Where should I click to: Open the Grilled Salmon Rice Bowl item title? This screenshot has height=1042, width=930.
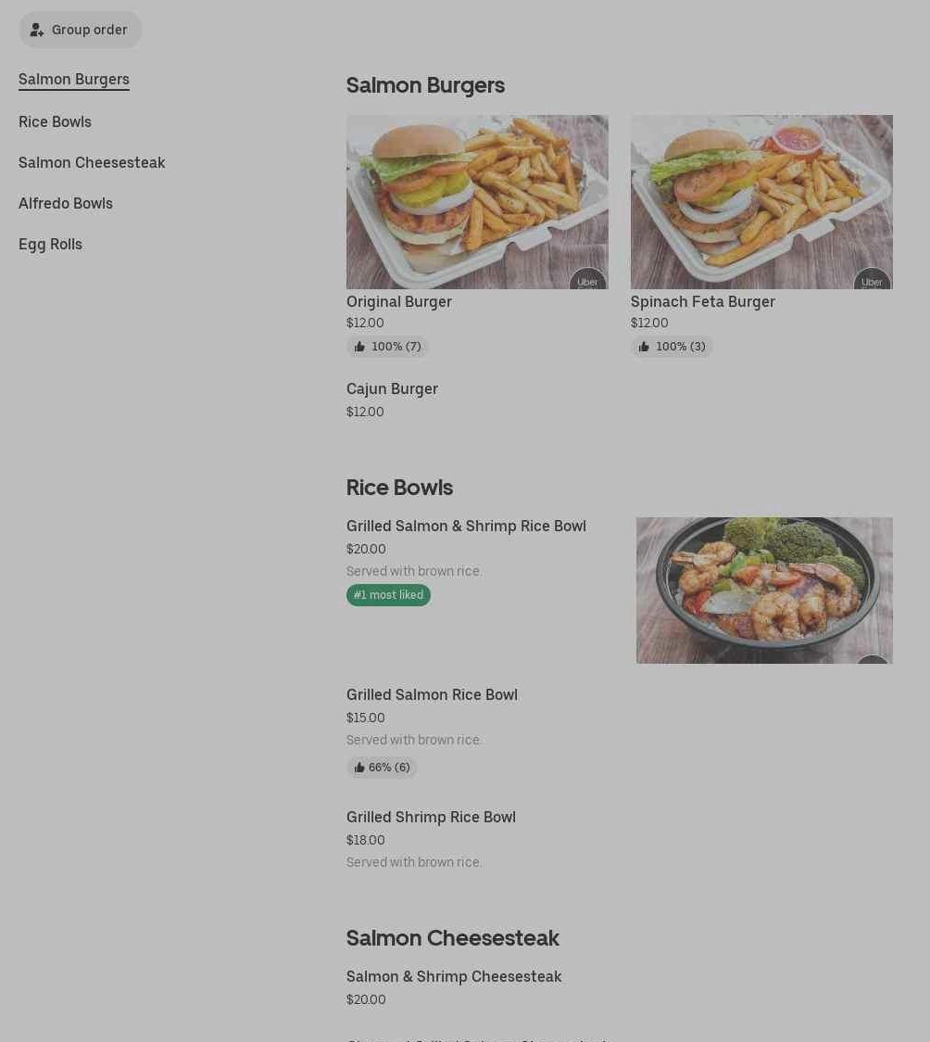pos(432,695)
